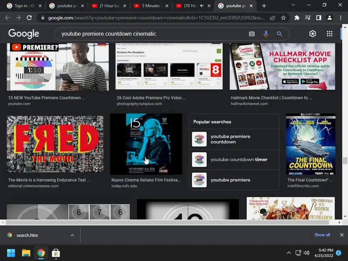The image size is (348, 261).
Task: Expand search.htm download options chevron
Action: click(x=72, y=235)
